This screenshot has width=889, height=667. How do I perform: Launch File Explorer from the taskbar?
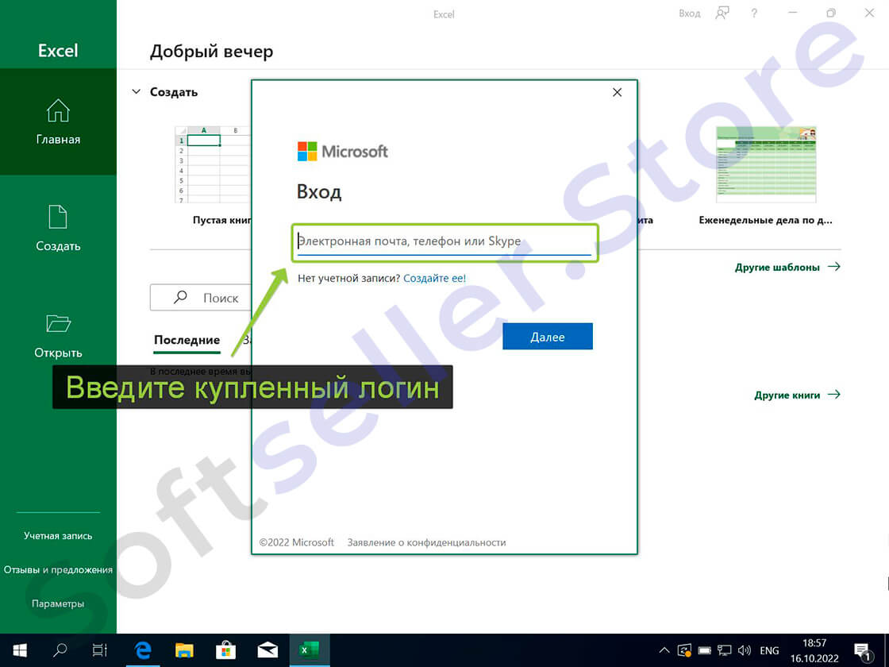(184, 650)
